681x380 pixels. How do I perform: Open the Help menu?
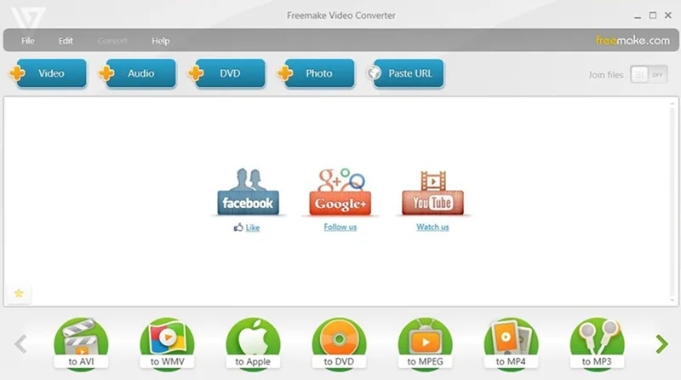click(x=161, y=41)
